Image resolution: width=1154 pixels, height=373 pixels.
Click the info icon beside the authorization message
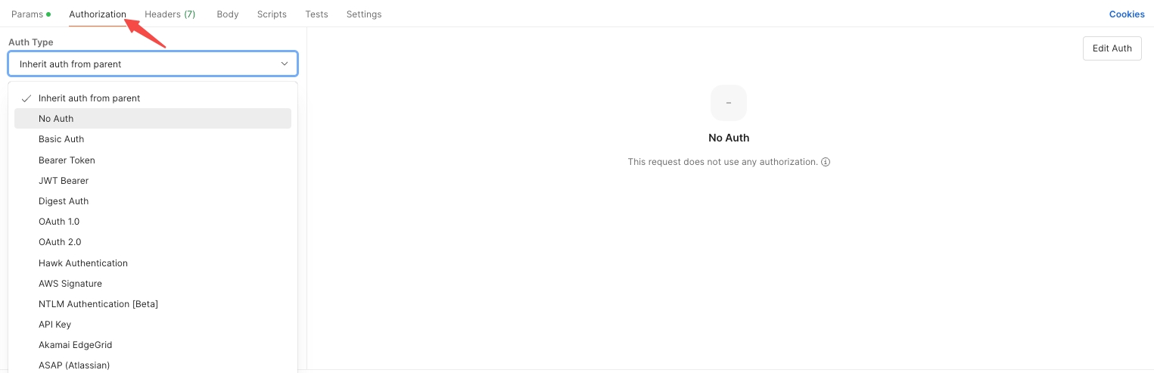click(x=826, y=162)
